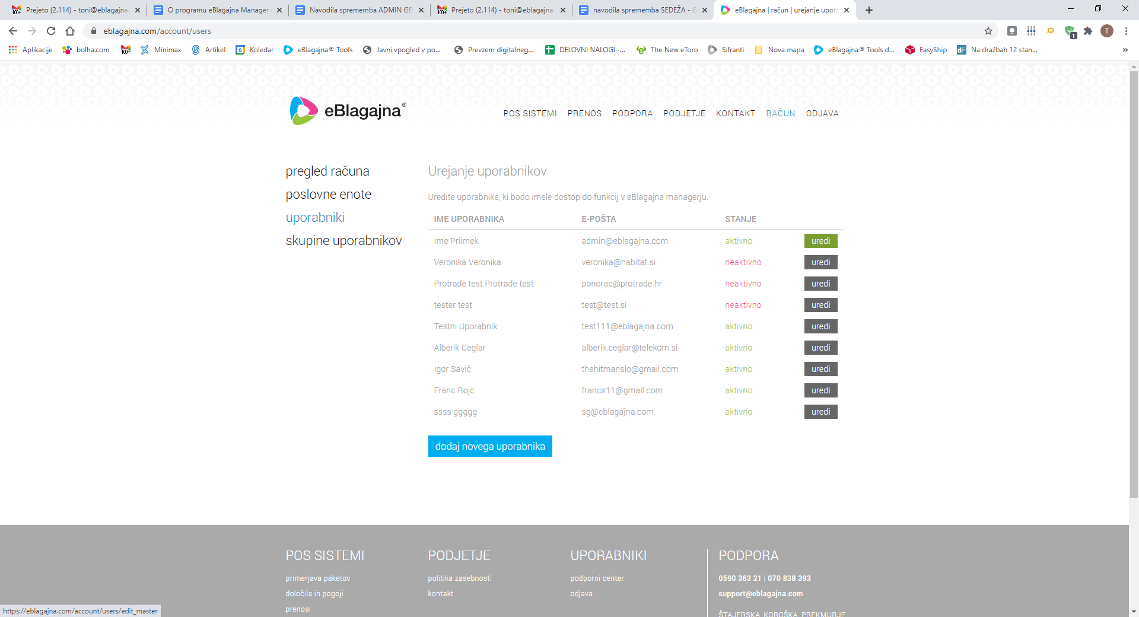
Task: Click IME UPORABNIKA column header
Action: (x=469, y=219)
